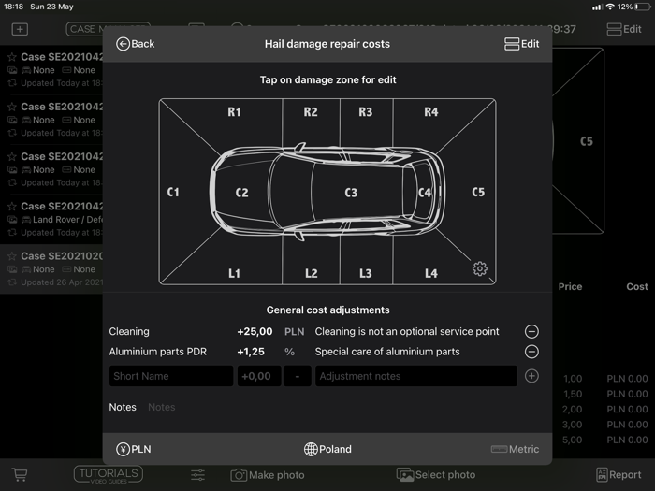Switch units via Metric button
This screenshot has height=491, width=655.
pos(515,449)
